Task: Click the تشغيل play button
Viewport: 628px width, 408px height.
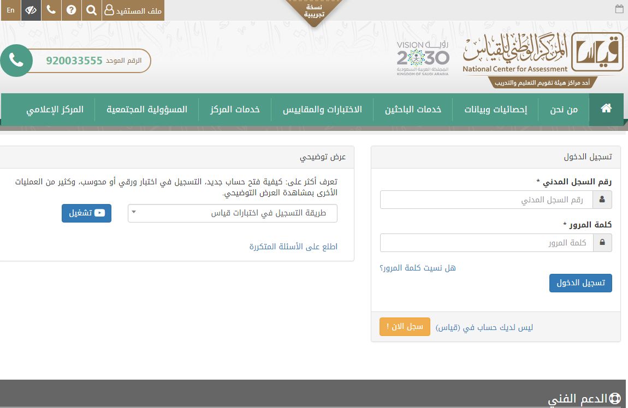Action: pyautogui.click(x=86, y=213)
